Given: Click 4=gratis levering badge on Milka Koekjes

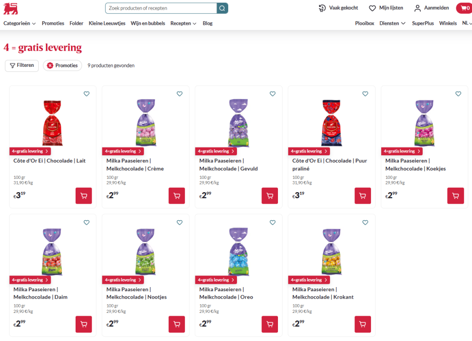Looking at the screenshot, I should pyautogui.click(x=402, y=151).
